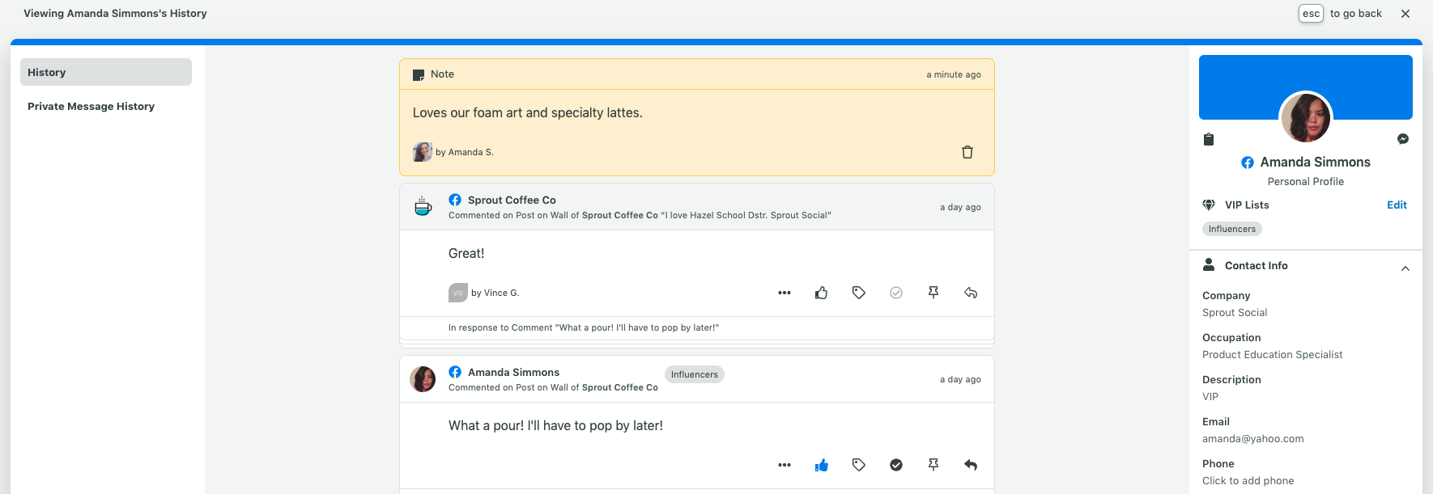Click the Personal Profile label

pos(1306,182)
